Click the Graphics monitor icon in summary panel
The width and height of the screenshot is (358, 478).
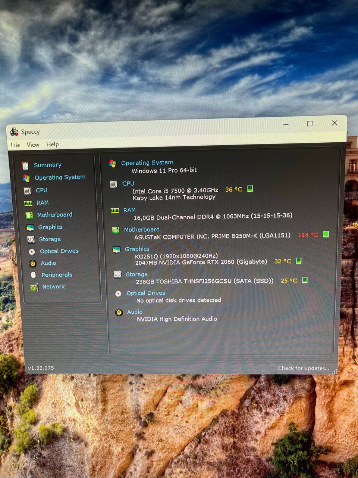click(117, 249)
